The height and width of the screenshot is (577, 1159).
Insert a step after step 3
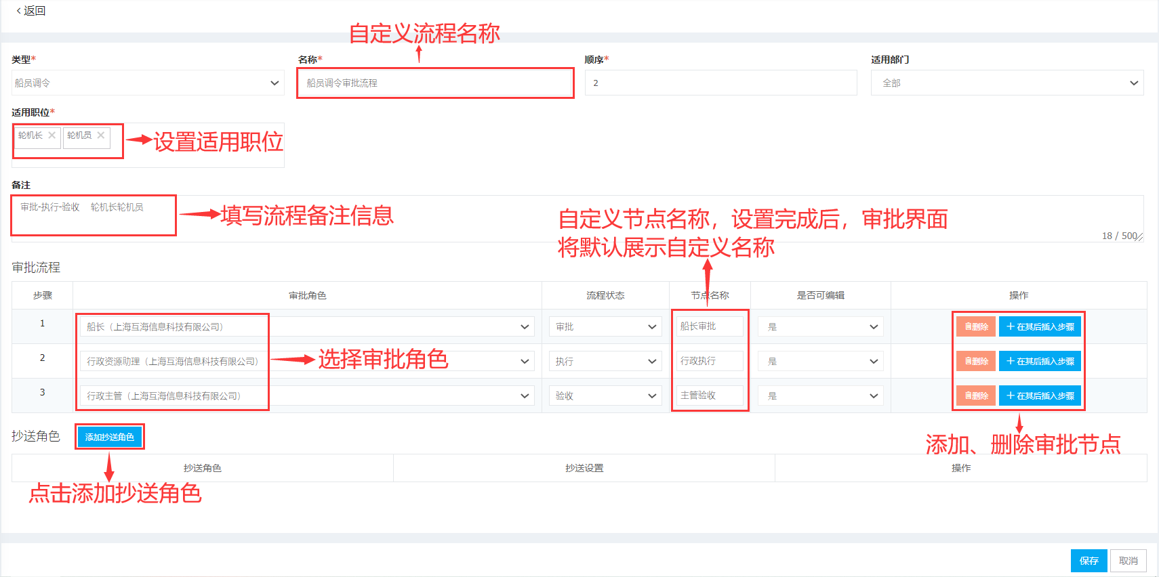coord(1040,396)
